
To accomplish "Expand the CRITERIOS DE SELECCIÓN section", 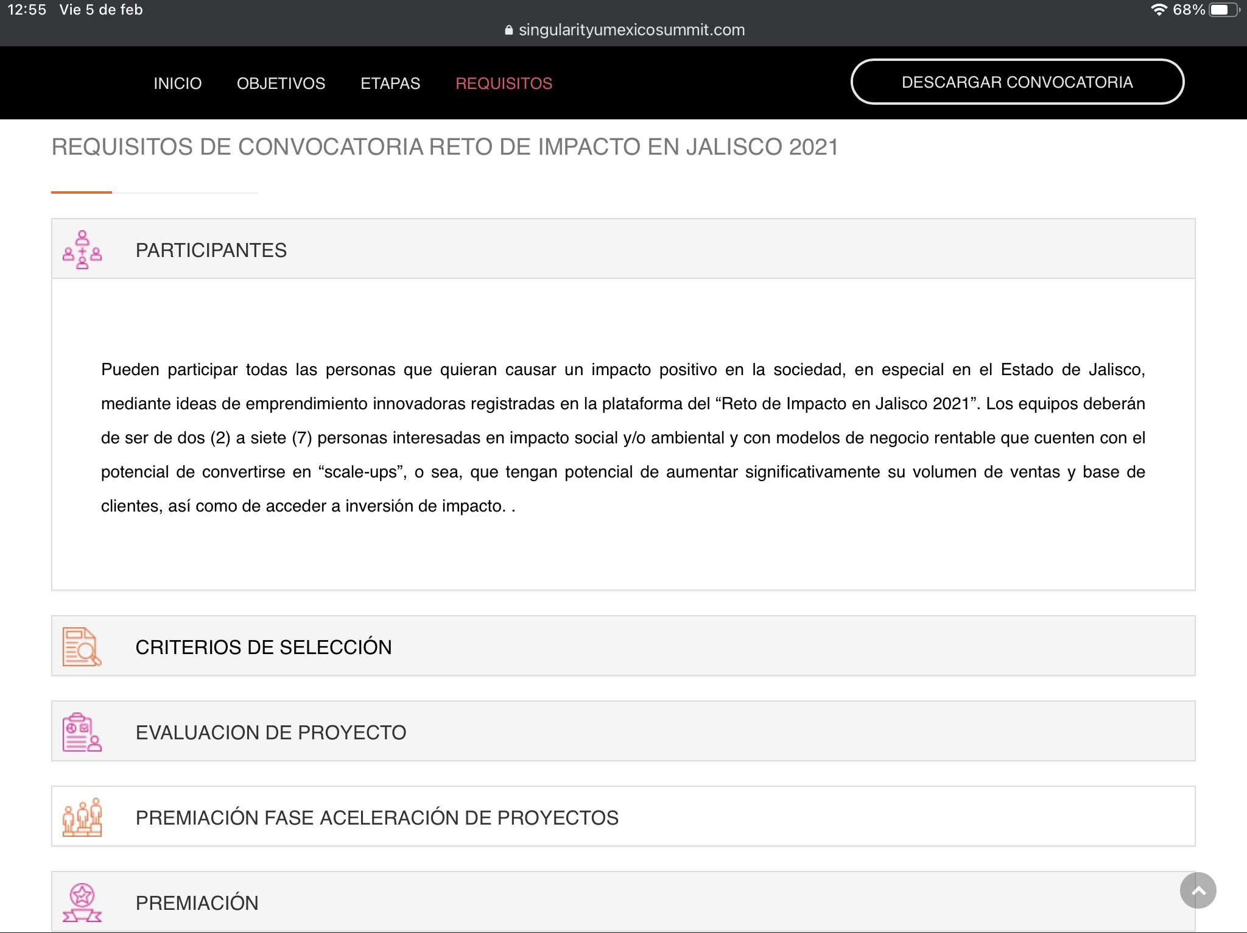I will (263, 647).
